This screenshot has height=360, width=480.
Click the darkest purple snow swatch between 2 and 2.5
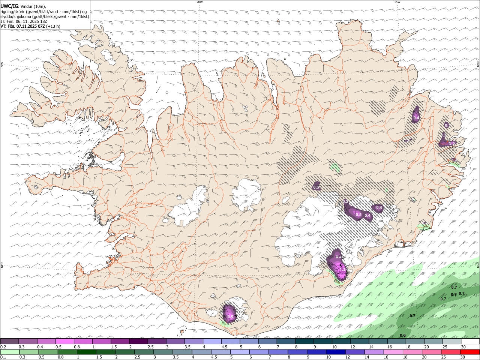coord(138,342)
